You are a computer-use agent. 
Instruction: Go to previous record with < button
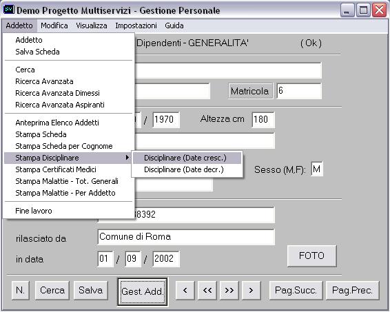pyautogui.click(x=185, y=291)
